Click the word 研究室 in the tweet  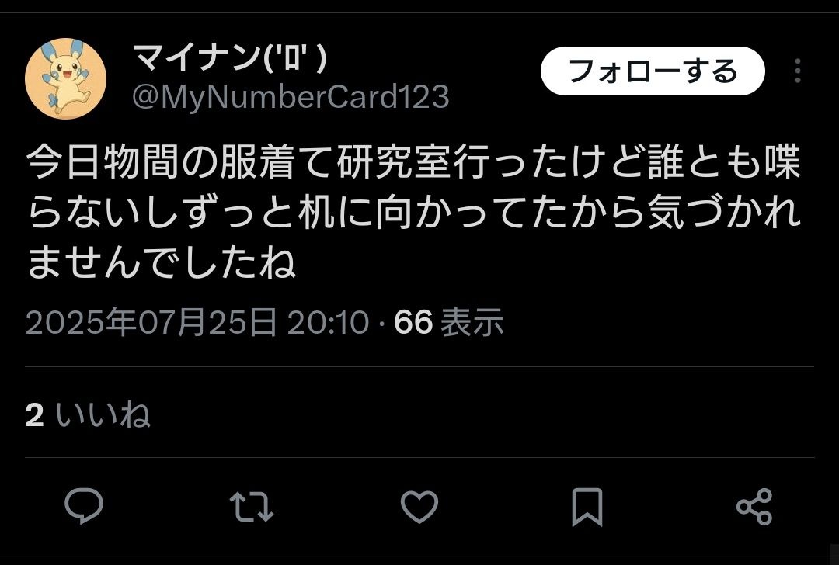(395, 161)
